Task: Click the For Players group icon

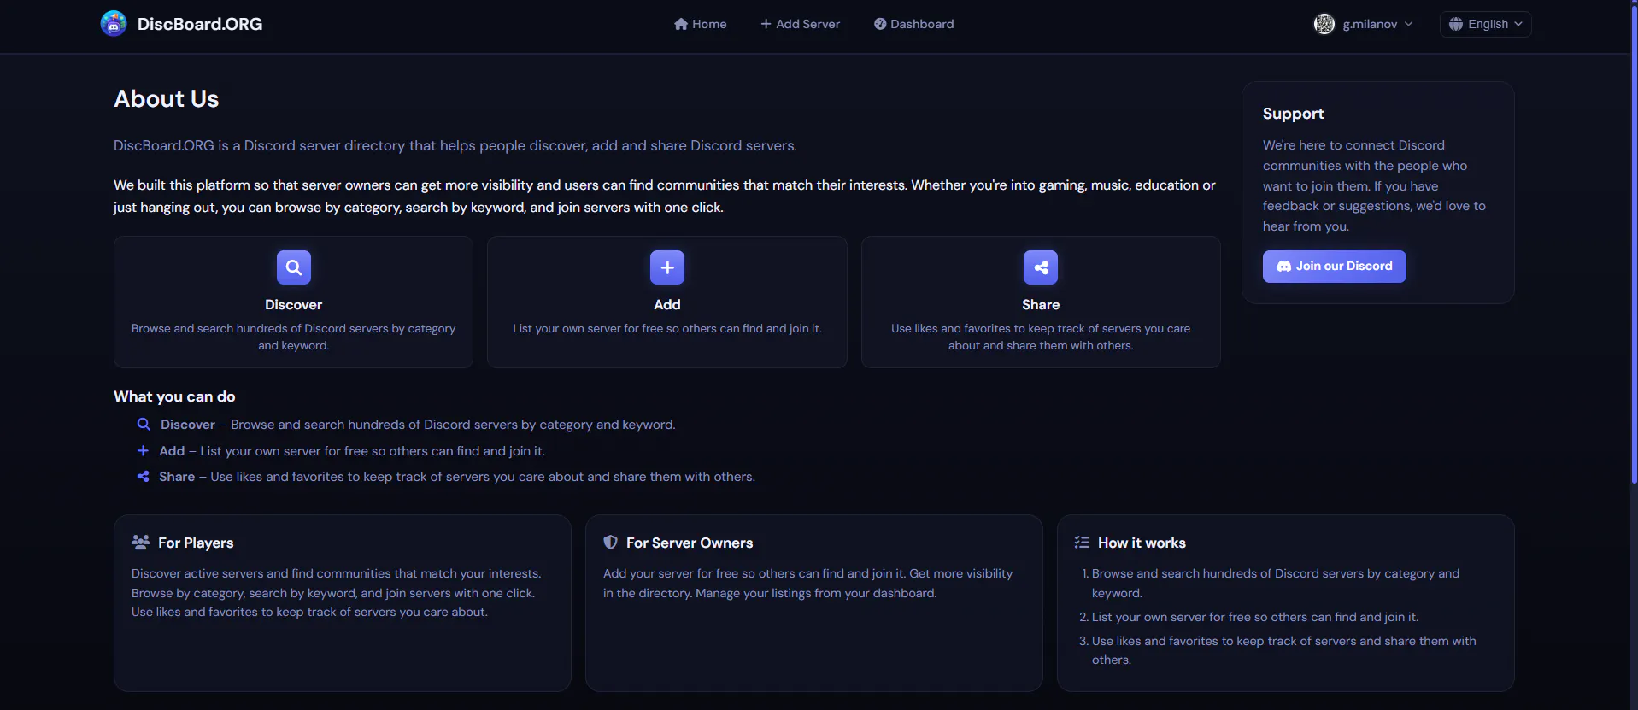Action: (x=141, y=543)
